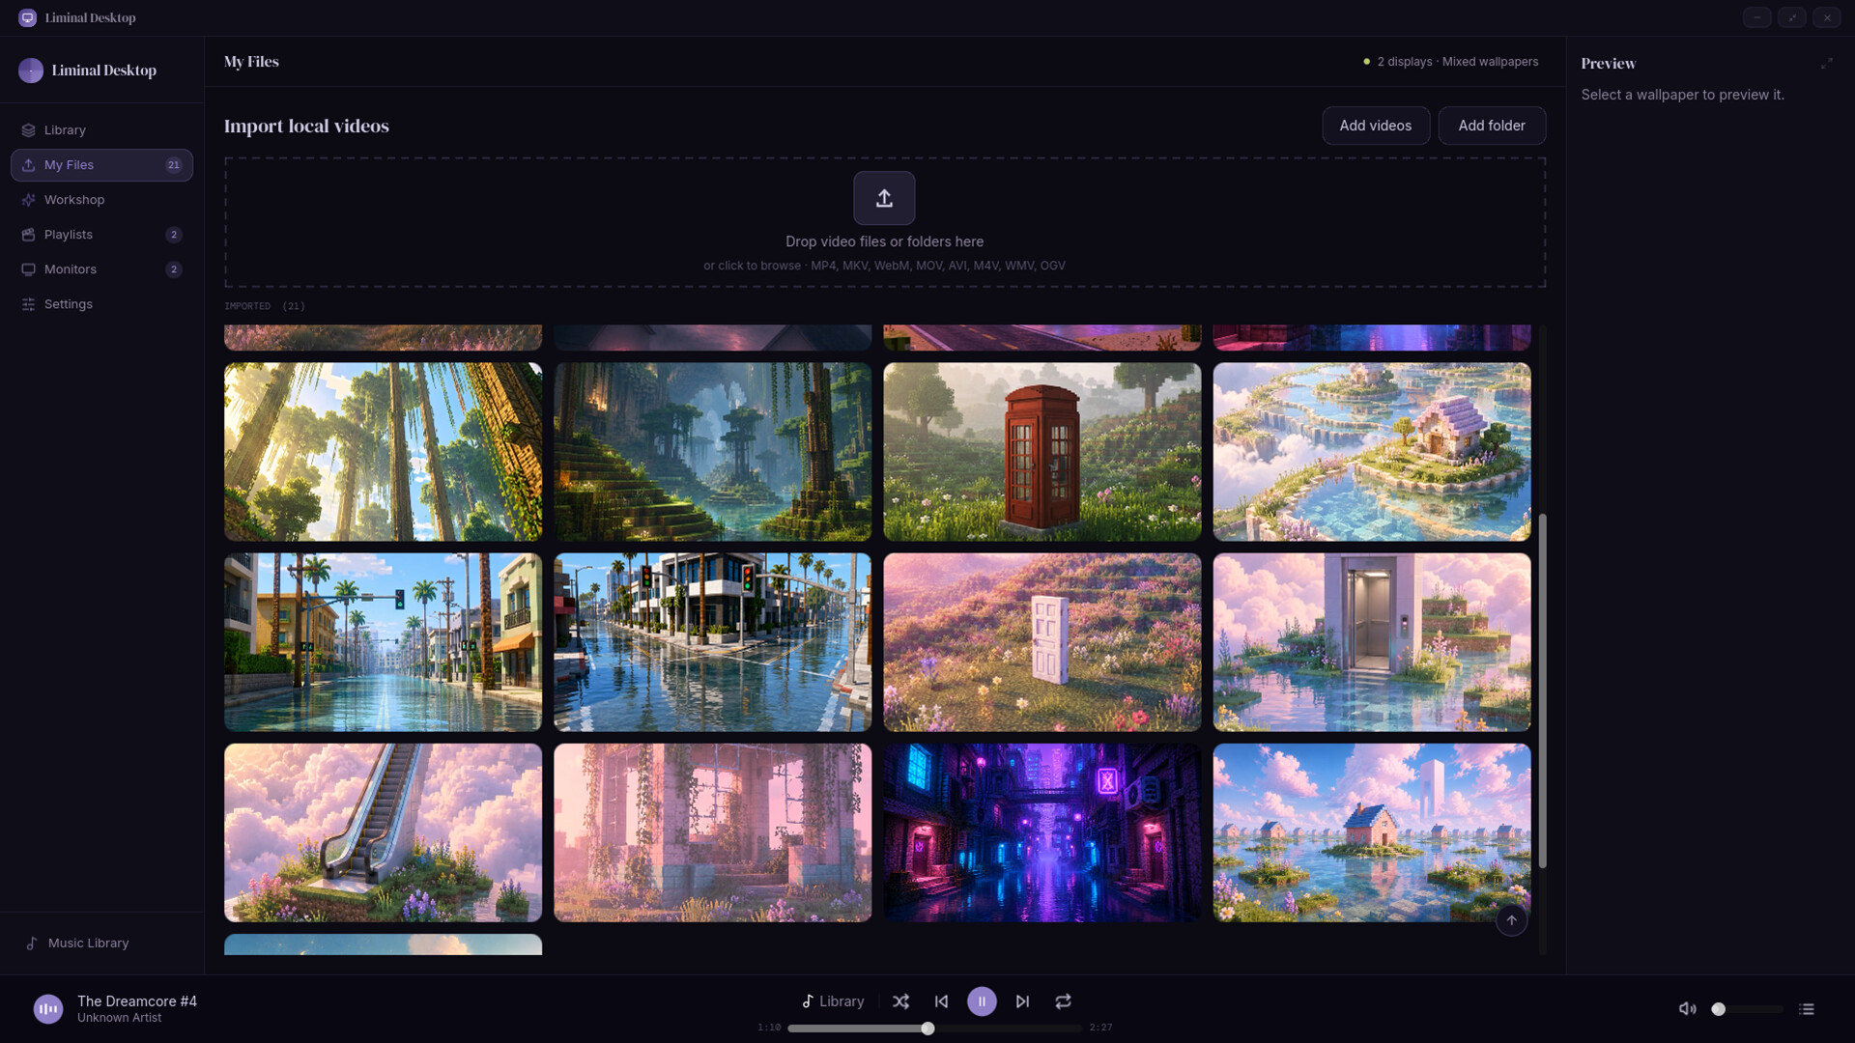Select the elevator in water wallpaper thumbnail
This screenshot has width=1855, height=1043.
(1372, 642)
